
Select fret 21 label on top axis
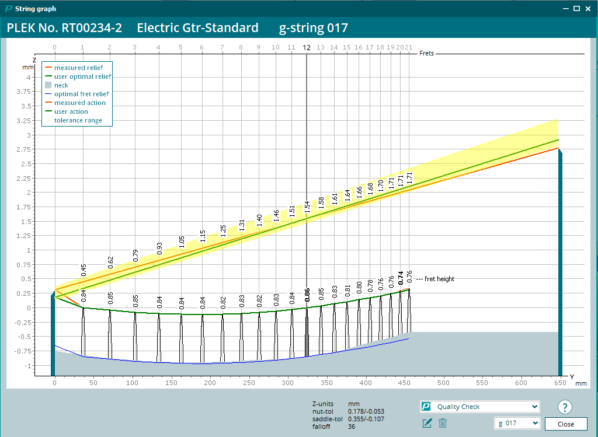[x=408, y=47]
